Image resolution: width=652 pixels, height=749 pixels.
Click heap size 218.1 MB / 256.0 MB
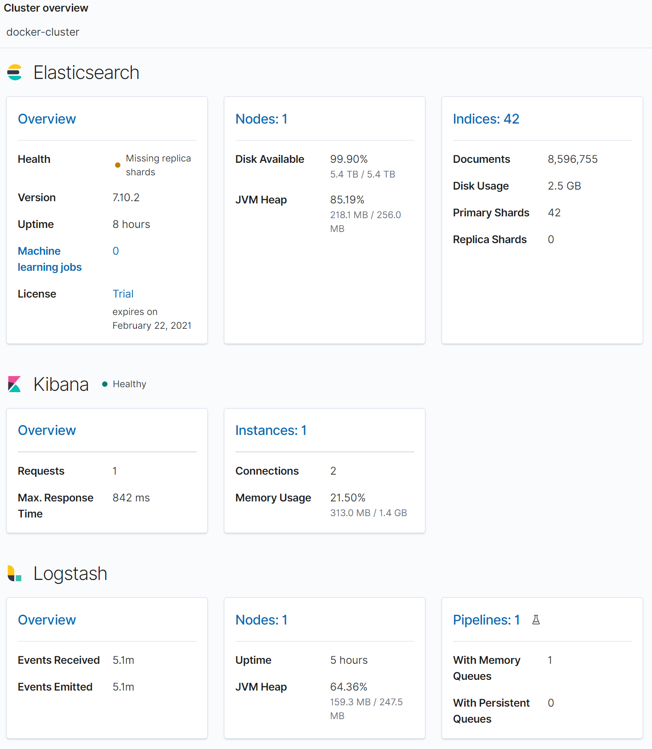pos(366,222)
